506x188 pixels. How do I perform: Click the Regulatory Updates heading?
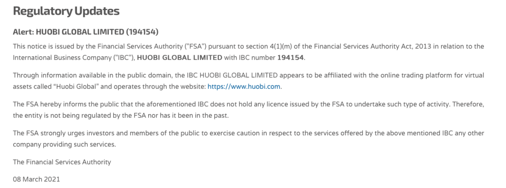66,11
